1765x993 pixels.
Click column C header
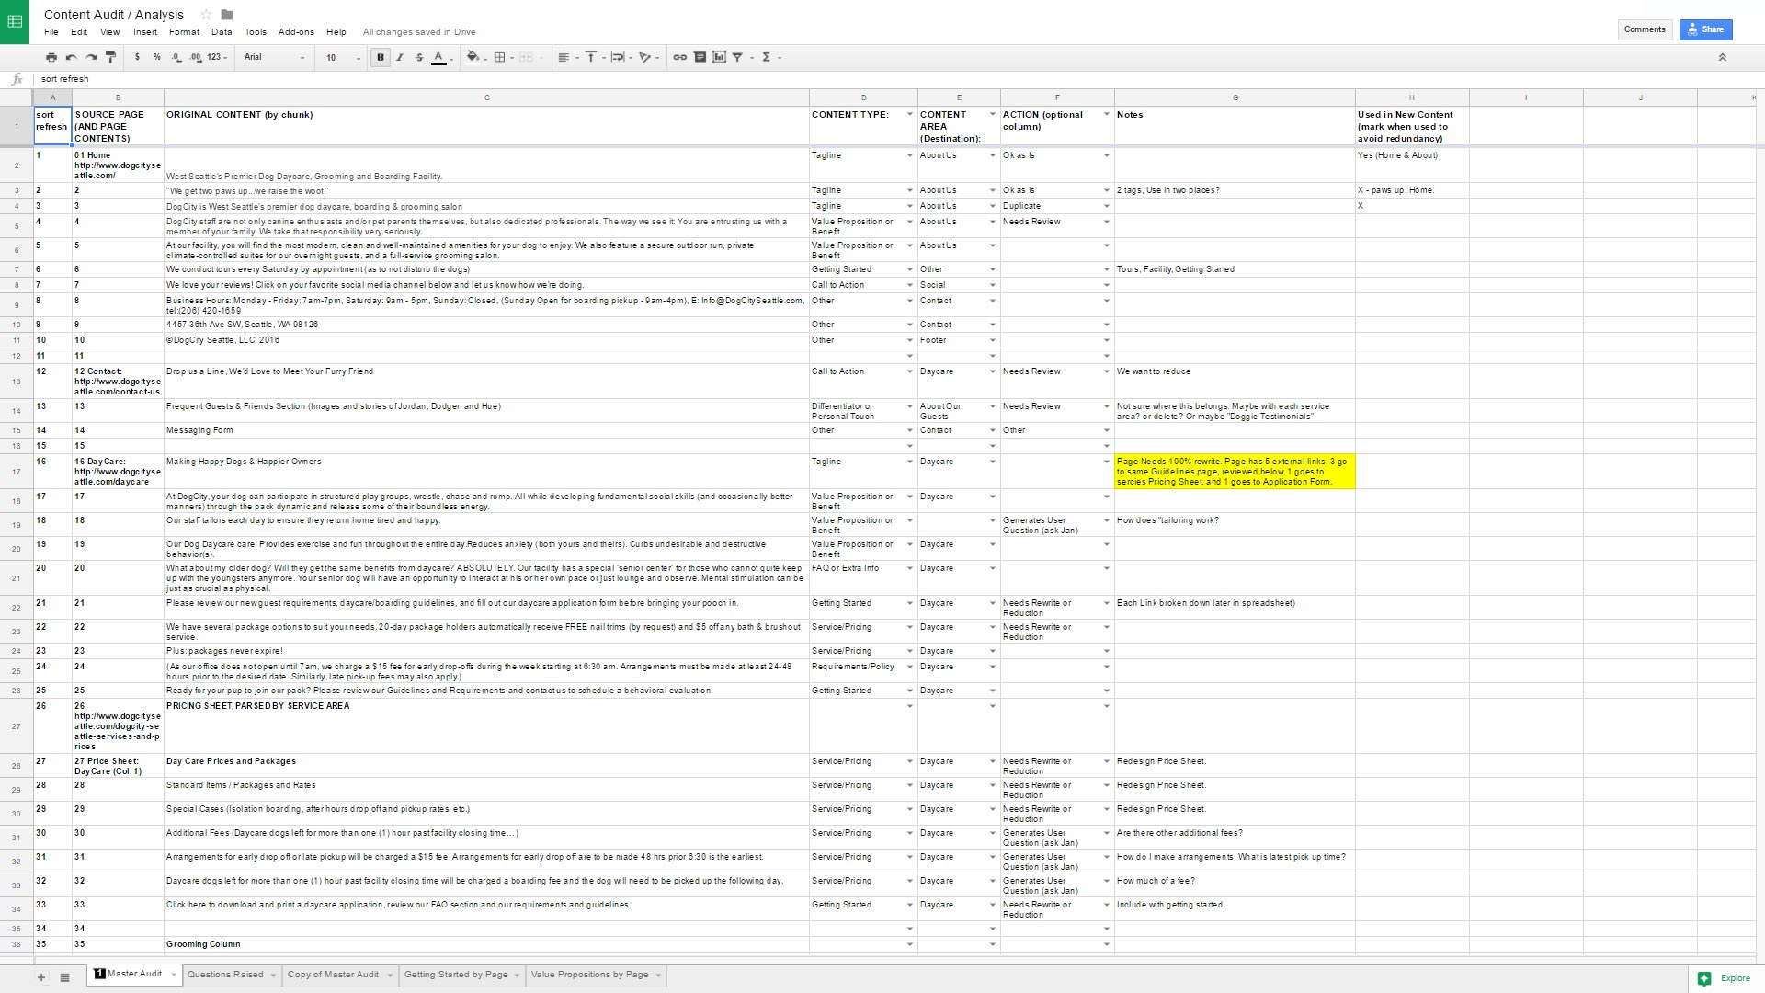click(x=486, y=97)
